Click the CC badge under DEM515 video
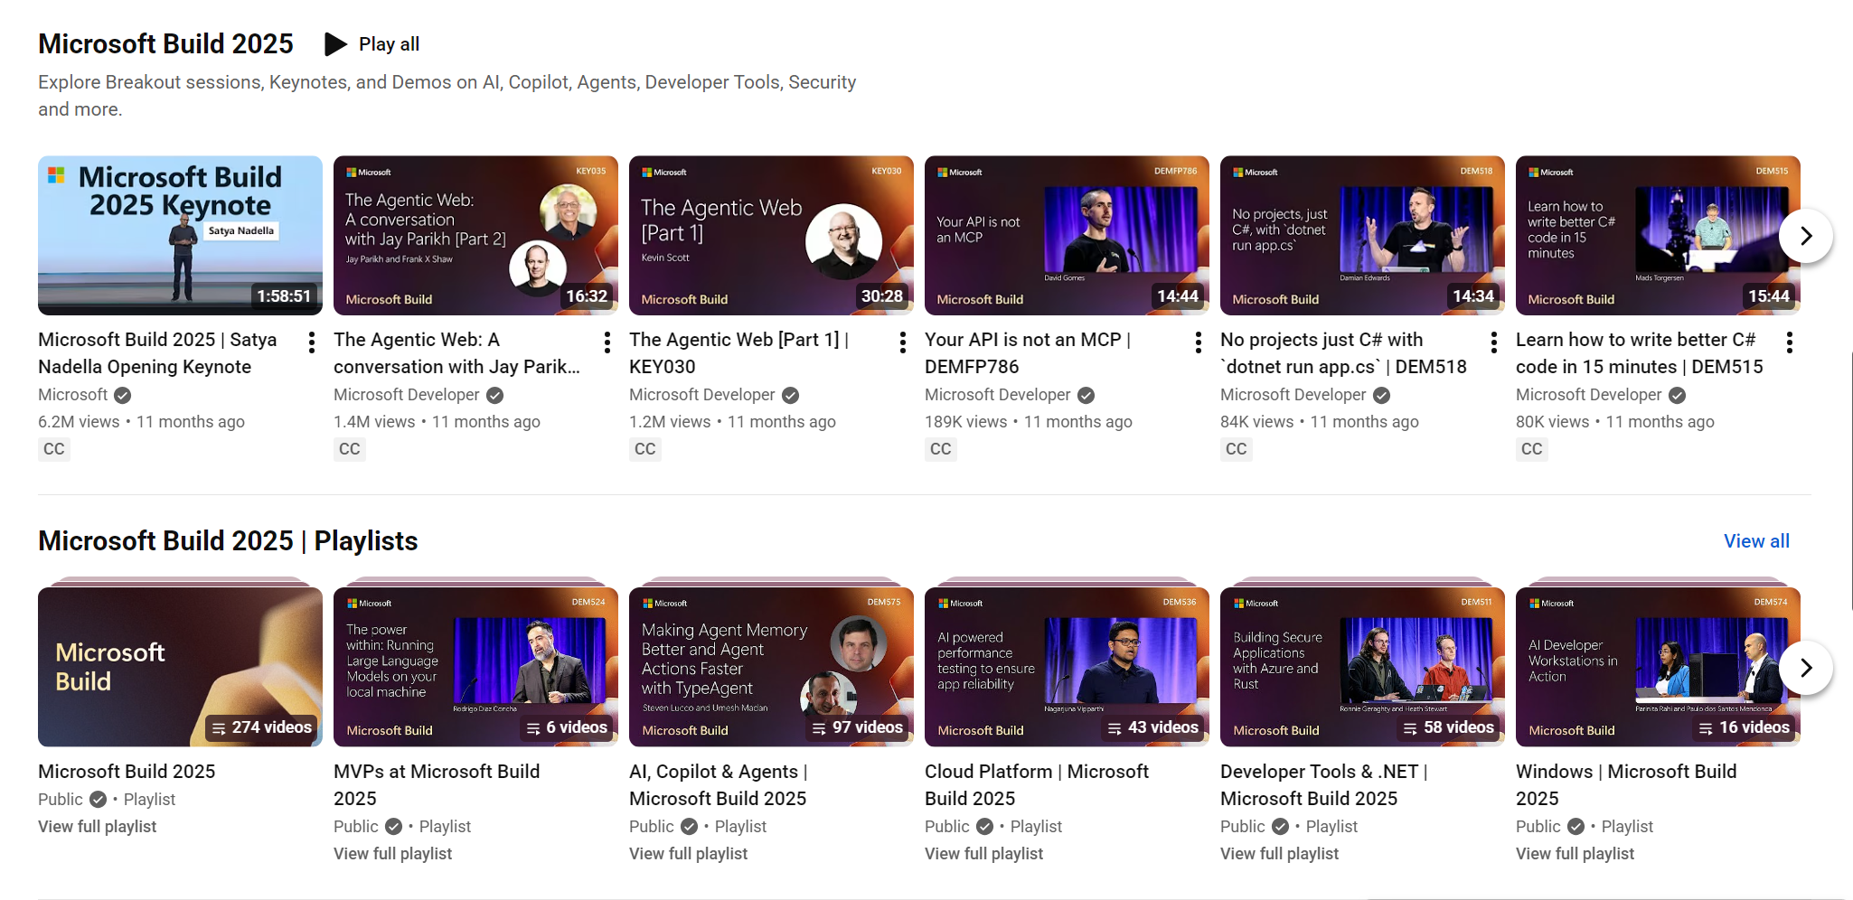 tap(1532, 449)
